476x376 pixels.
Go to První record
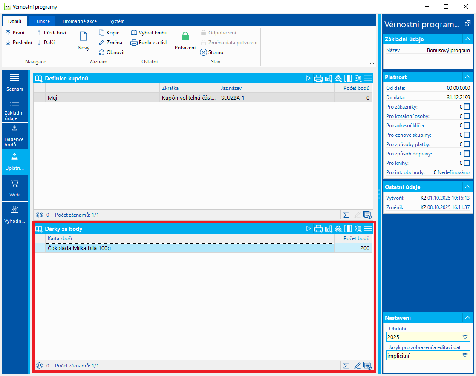15,33
